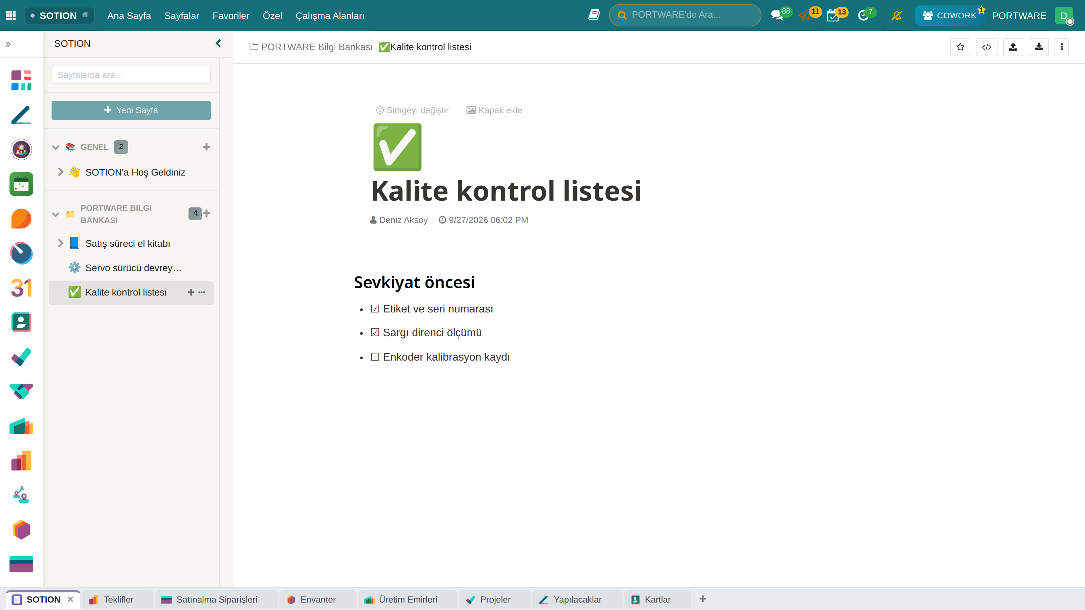1085x610 pixels.
Task: Open Servo sürücü devrey… page
Action: [x=131, y=268]
